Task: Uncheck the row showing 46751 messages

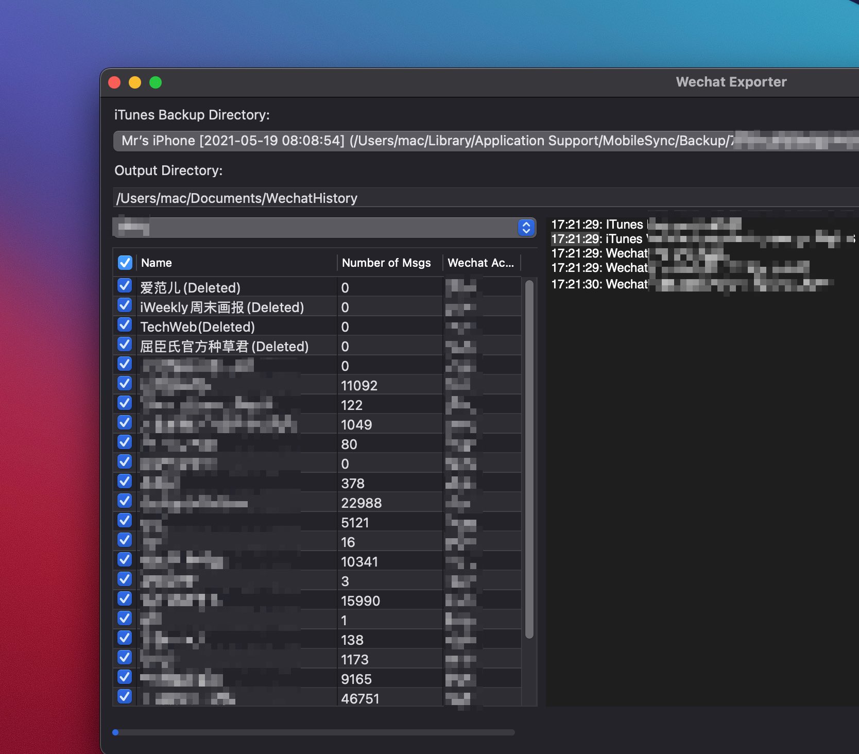Action: coord(124,696)
